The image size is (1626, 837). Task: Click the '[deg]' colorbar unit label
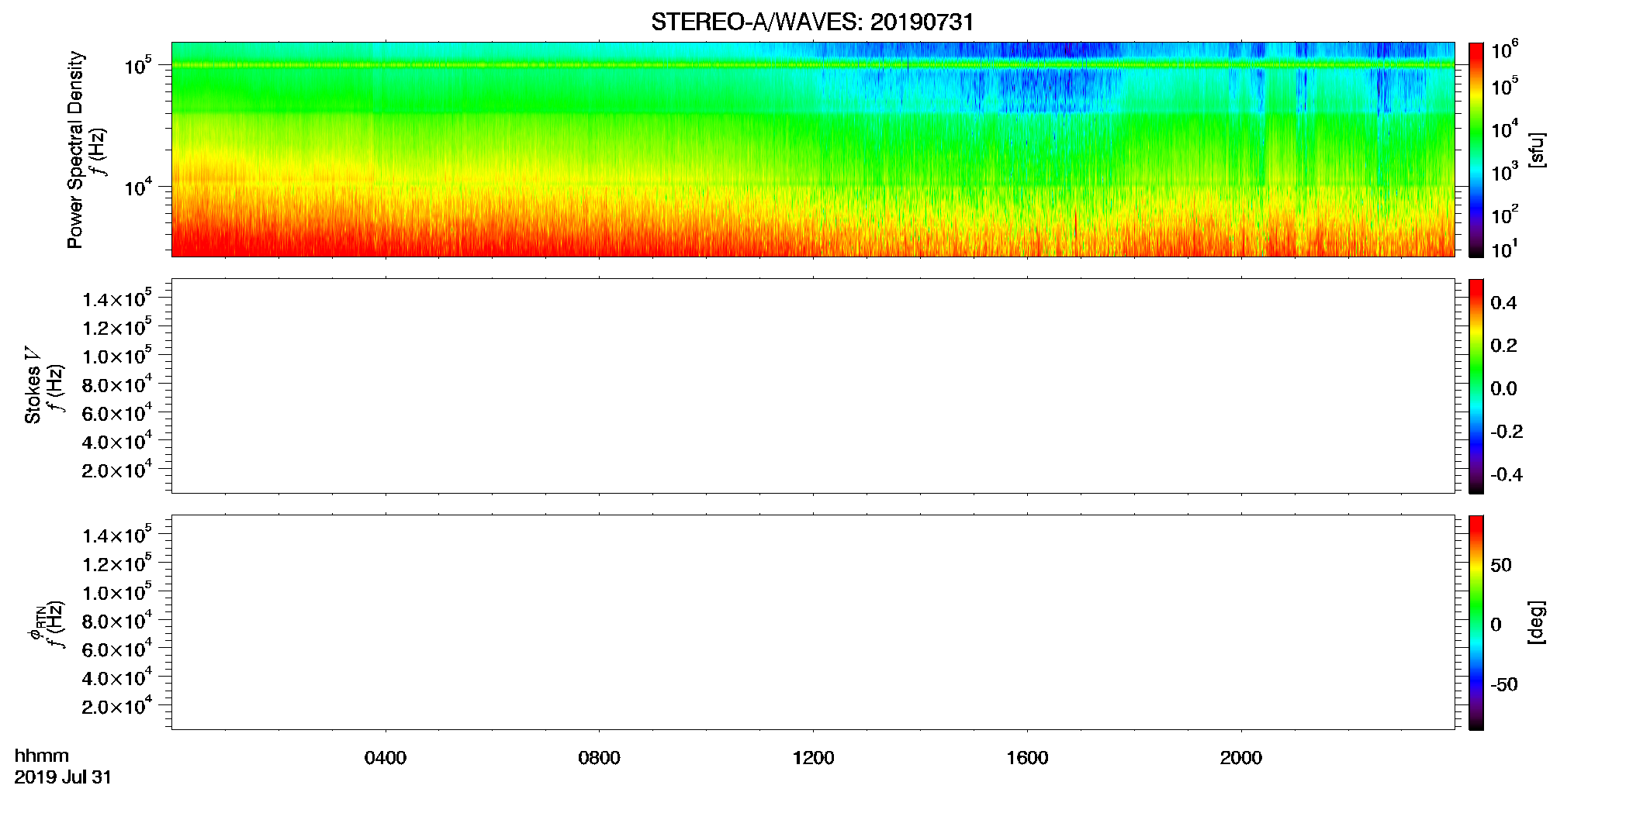(1536, 622)
